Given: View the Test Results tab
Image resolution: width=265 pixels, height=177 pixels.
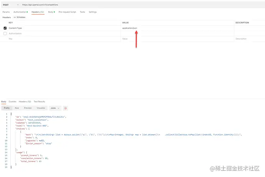Looking at the screenshot, I should point(40,102).
